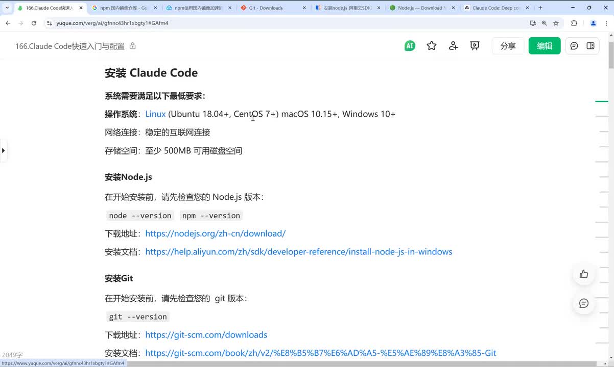Screen dimensions: 614x367
Task: Click the 'npm --version' code snippet
Action: point(211,216)
